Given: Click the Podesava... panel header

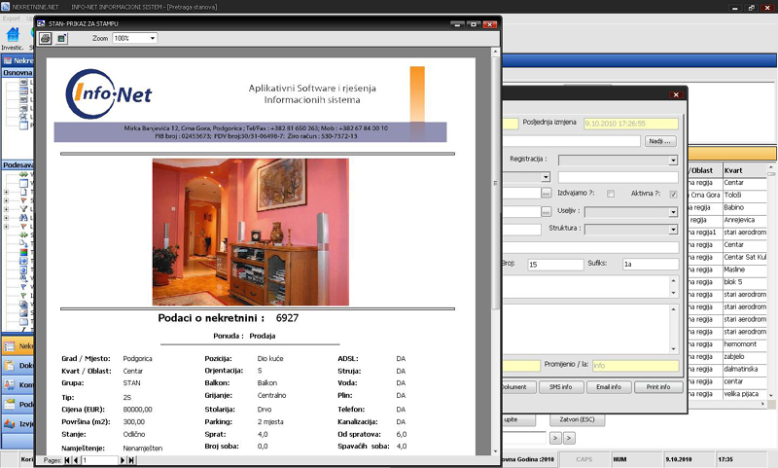Looking at the screenshot, I should pos(18,164).
